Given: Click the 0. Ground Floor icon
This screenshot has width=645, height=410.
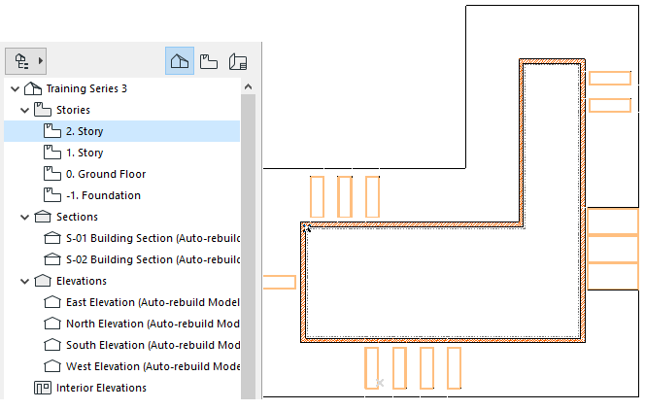Looking at the screenshot, I should click(52, 174).
